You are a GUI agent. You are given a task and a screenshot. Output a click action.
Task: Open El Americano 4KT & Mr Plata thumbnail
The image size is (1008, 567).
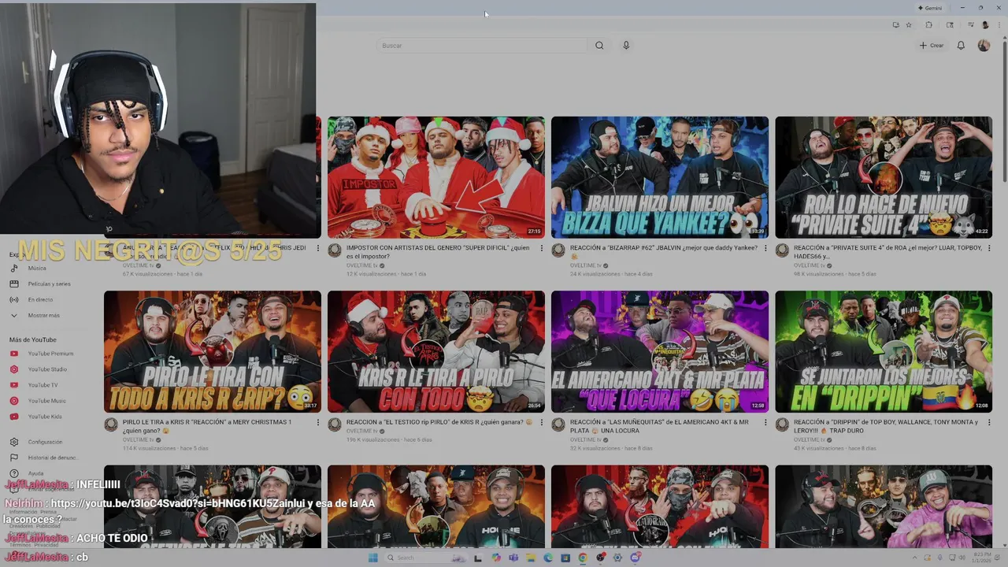click(x=660, y=352)
